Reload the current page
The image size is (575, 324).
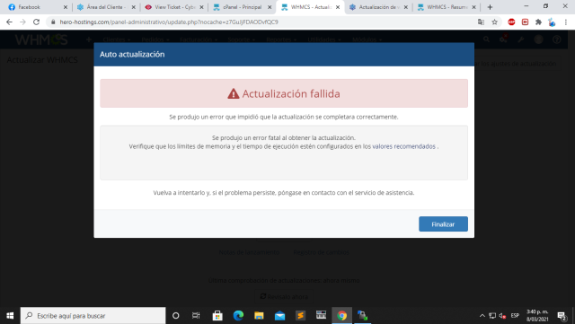36,22
